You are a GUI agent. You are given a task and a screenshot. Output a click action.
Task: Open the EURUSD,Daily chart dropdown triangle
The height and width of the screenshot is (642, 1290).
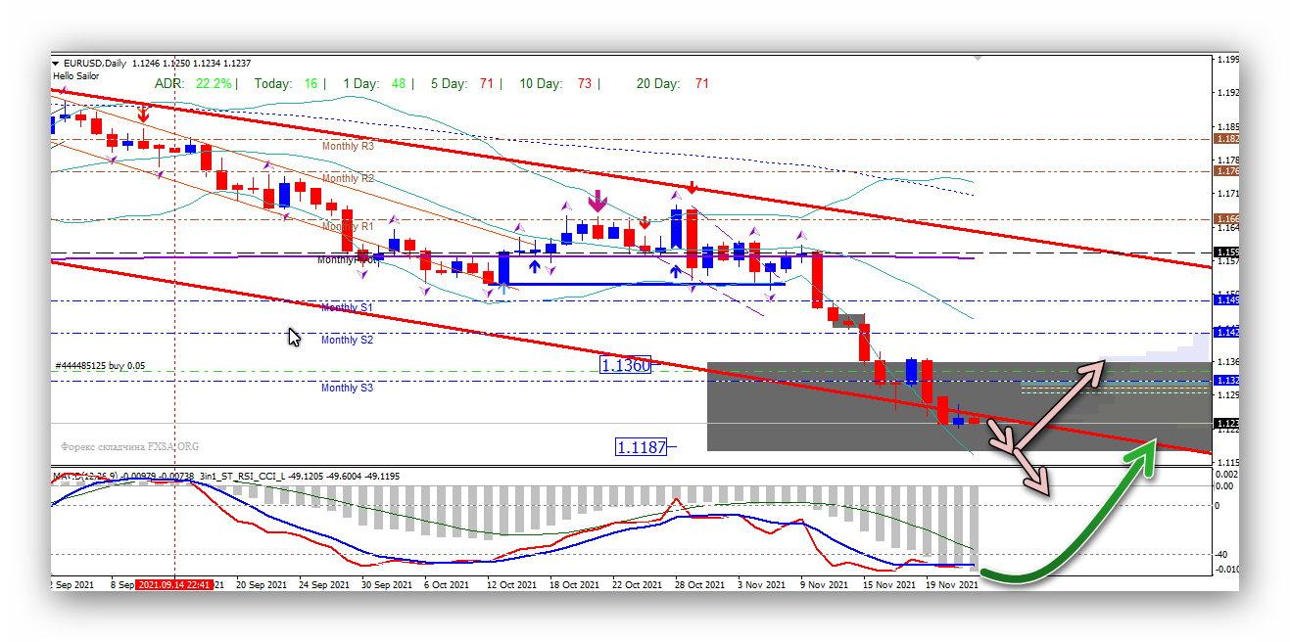click(x=55, y=64)
